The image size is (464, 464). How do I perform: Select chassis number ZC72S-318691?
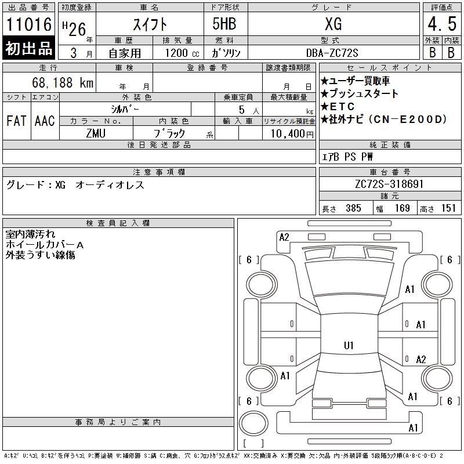tap(389, 184)
